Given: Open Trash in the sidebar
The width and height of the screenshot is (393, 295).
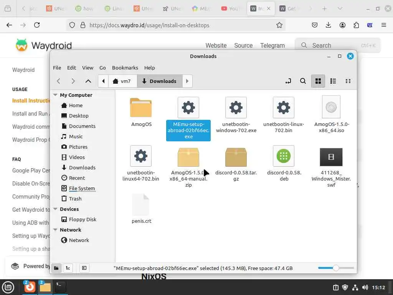Looking at the screenshot, I should pos(75,199).
